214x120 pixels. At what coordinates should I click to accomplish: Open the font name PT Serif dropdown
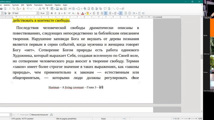pos(38,13)
